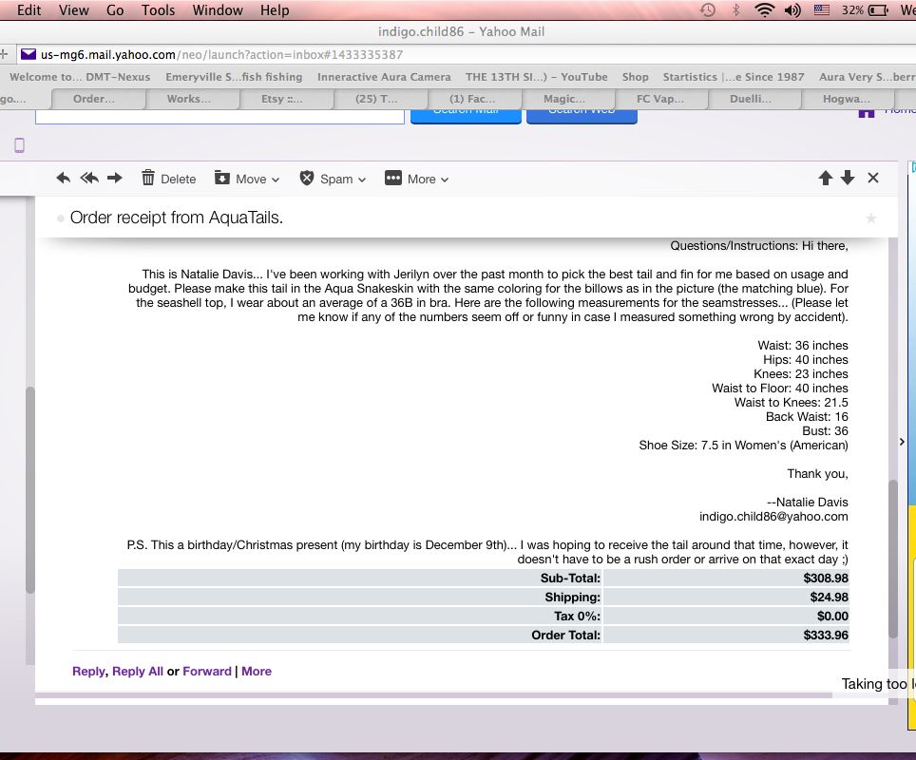
Task: Open THE 13TH SI...) - YouTube bookmark
Action: [x=536, y=77]
